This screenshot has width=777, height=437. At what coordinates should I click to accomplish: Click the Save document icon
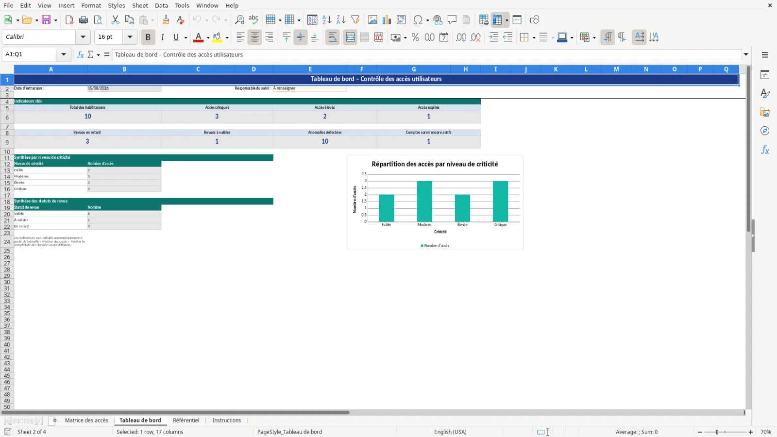click(x=46, y=20)
